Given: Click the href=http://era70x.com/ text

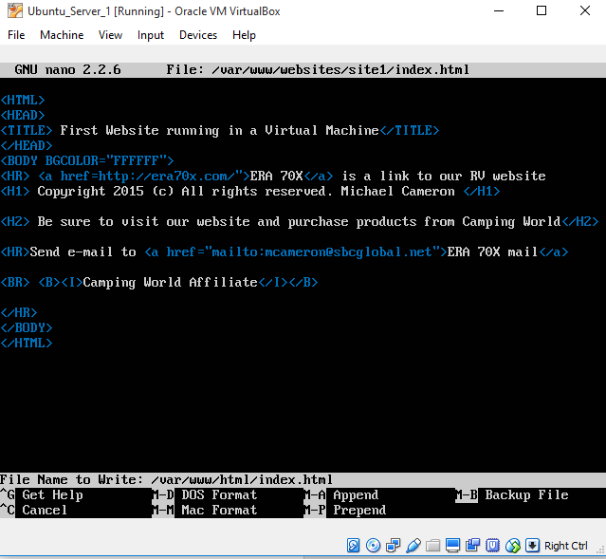Looking at the screenshot, I should click(151, 176).
